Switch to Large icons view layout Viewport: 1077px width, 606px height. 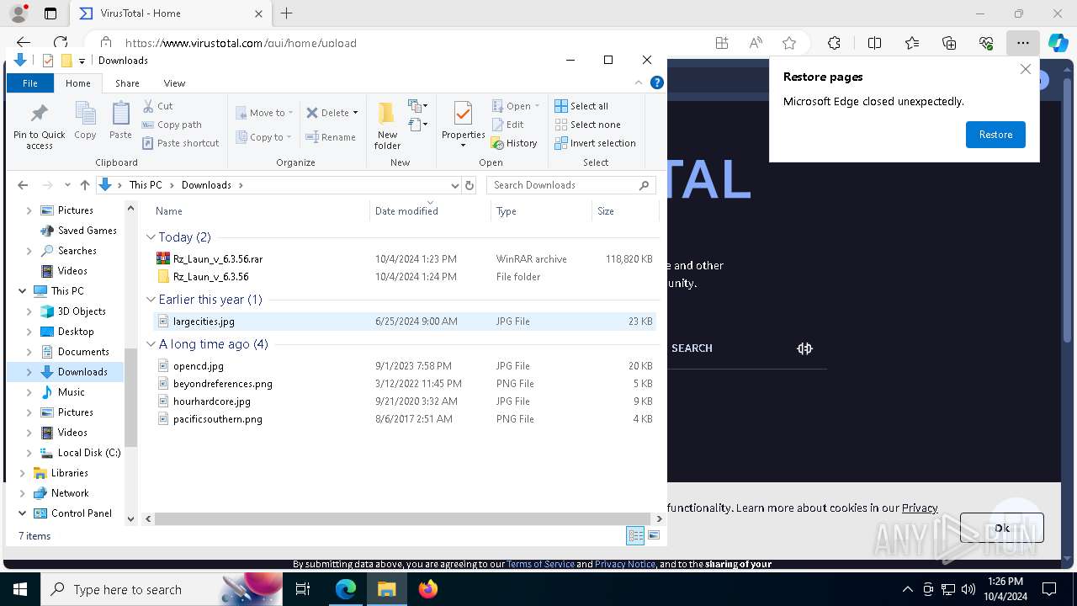point(654,536)
